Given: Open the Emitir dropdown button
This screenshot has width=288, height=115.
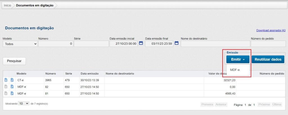Looking at the screenshot, I should pyautogui.click(x=238, y=59).
